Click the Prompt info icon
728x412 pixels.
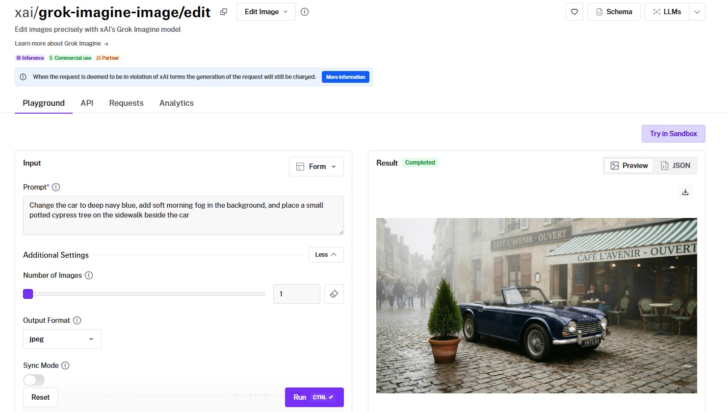56,187
